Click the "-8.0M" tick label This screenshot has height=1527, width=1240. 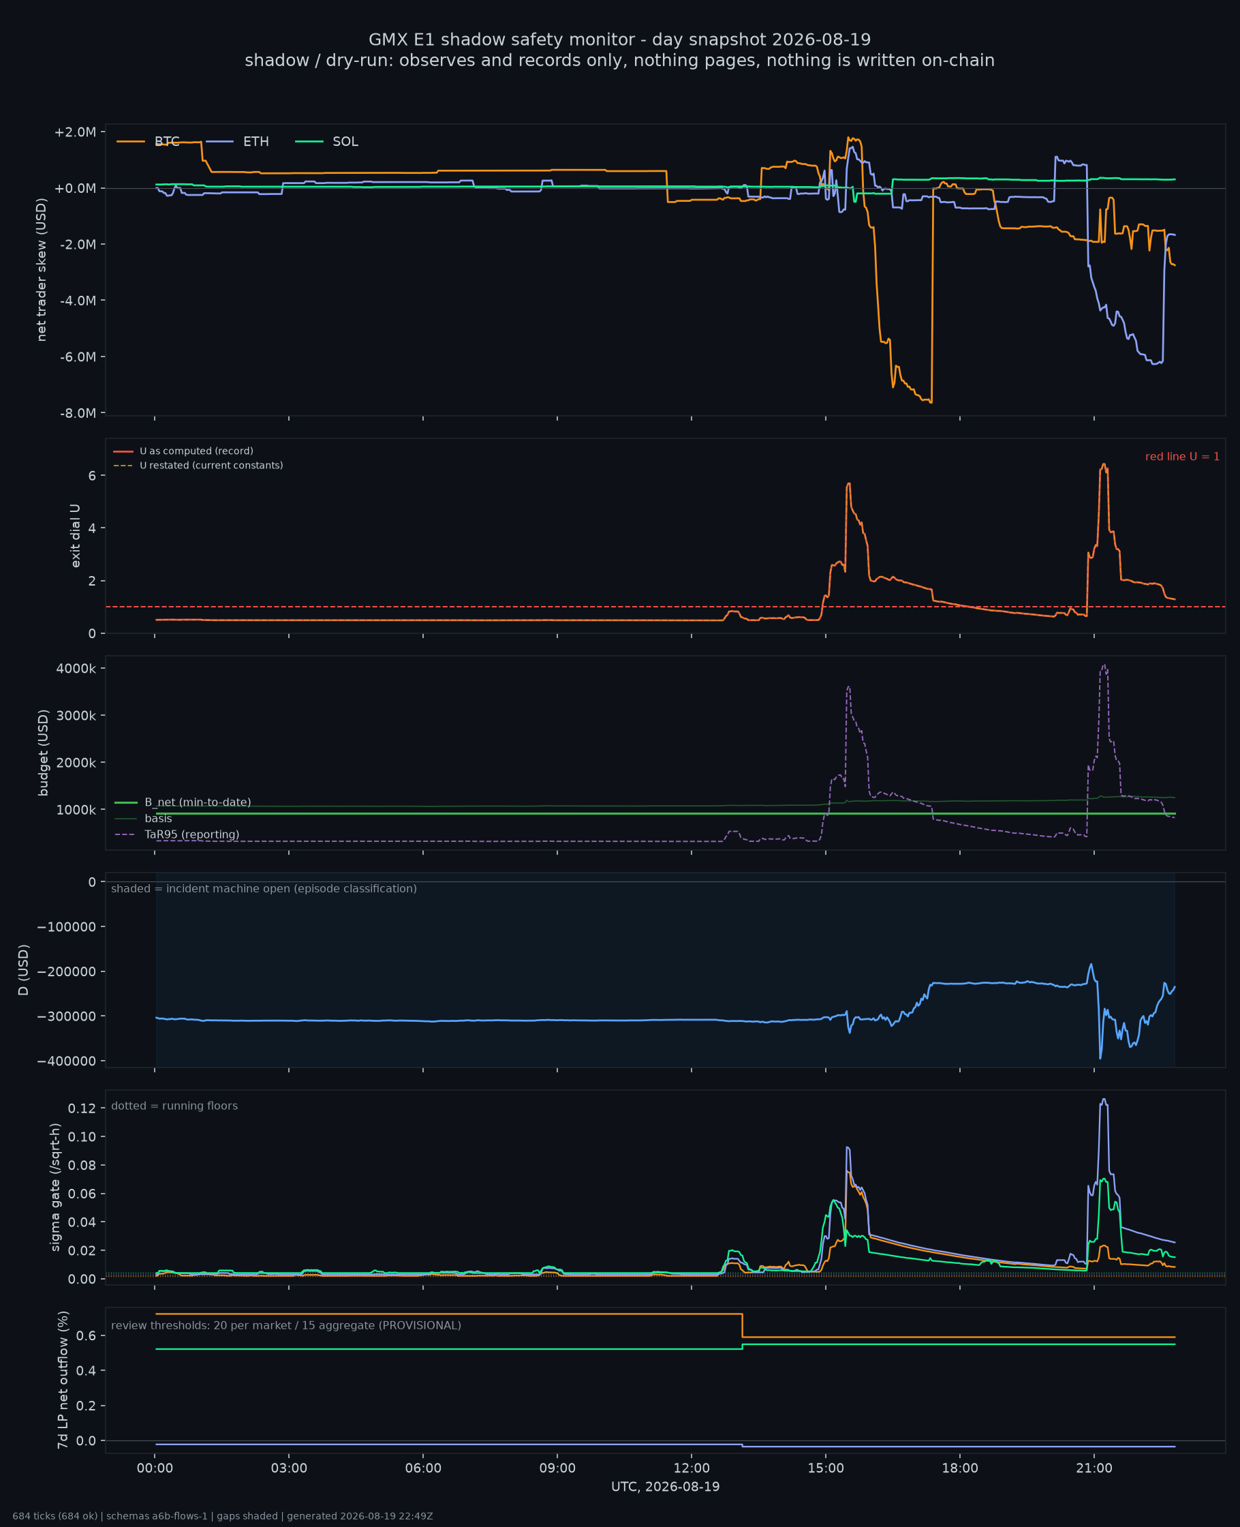77,413
